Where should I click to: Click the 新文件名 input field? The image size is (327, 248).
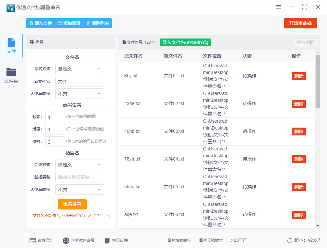point(80,81)
